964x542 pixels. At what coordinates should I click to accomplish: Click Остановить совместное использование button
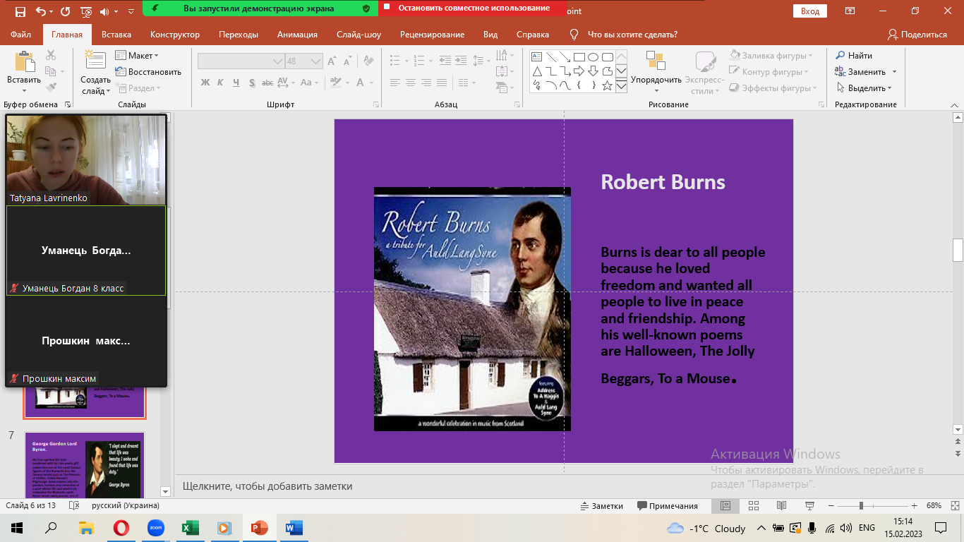[472, 8]
